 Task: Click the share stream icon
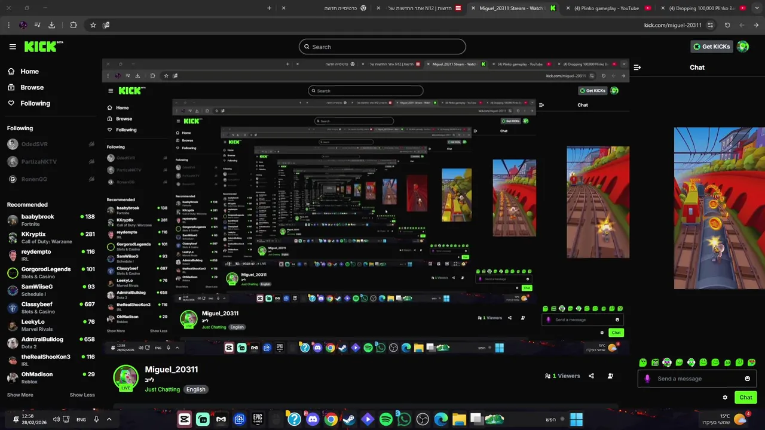[591, 376]
